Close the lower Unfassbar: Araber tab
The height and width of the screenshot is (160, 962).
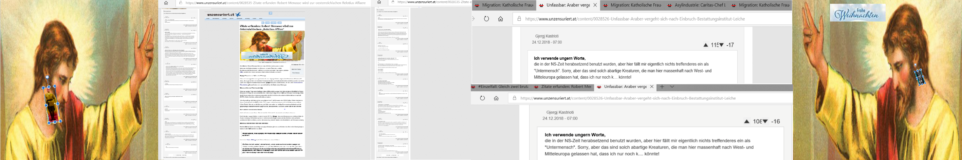pyautogui.click(x=652, y=86)
